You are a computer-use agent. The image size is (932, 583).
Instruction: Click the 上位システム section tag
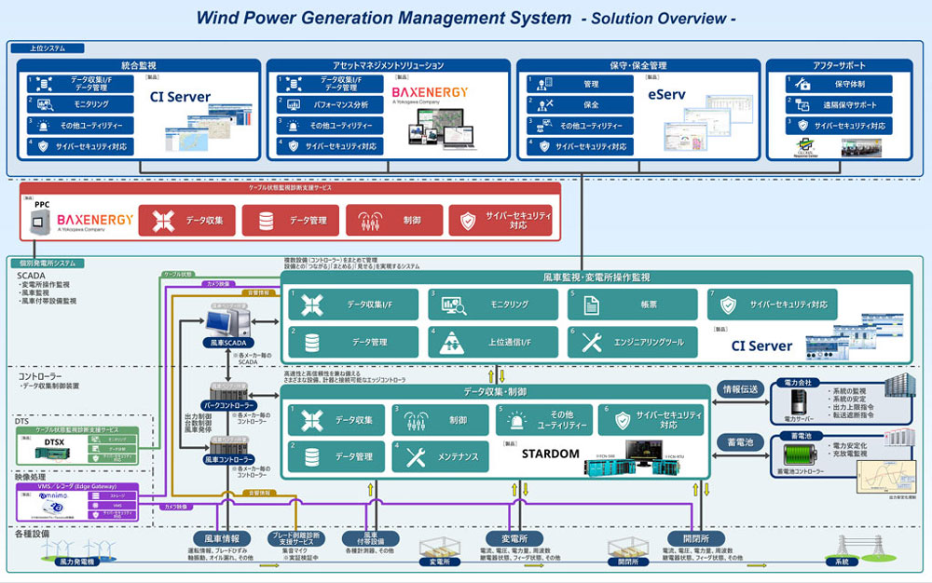pyautogui.click(x=48, y=48)
